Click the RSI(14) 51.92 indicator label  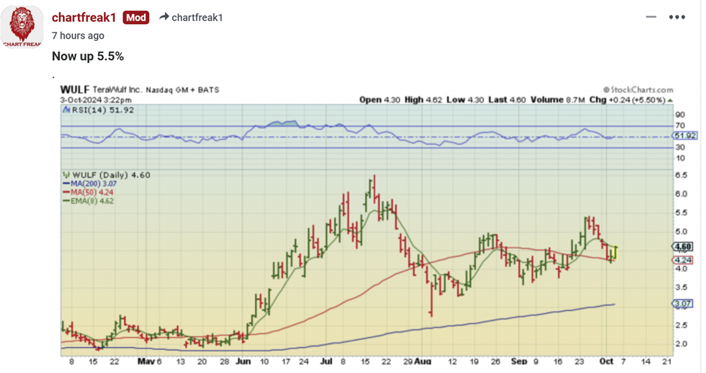click(103, 110)
